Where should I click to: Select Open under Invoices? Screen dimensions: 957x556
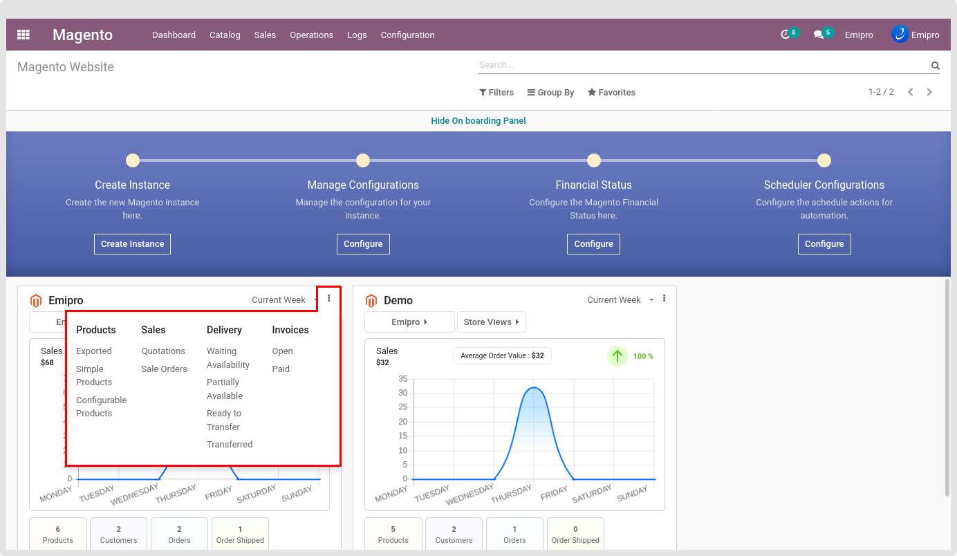coord(282,351)
